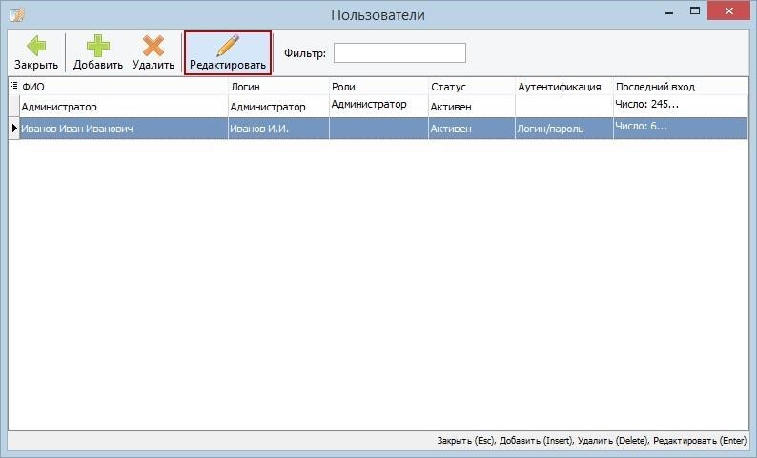Click inside the Фильтр input field
The image size is (757, 458).
pos(399,53)
